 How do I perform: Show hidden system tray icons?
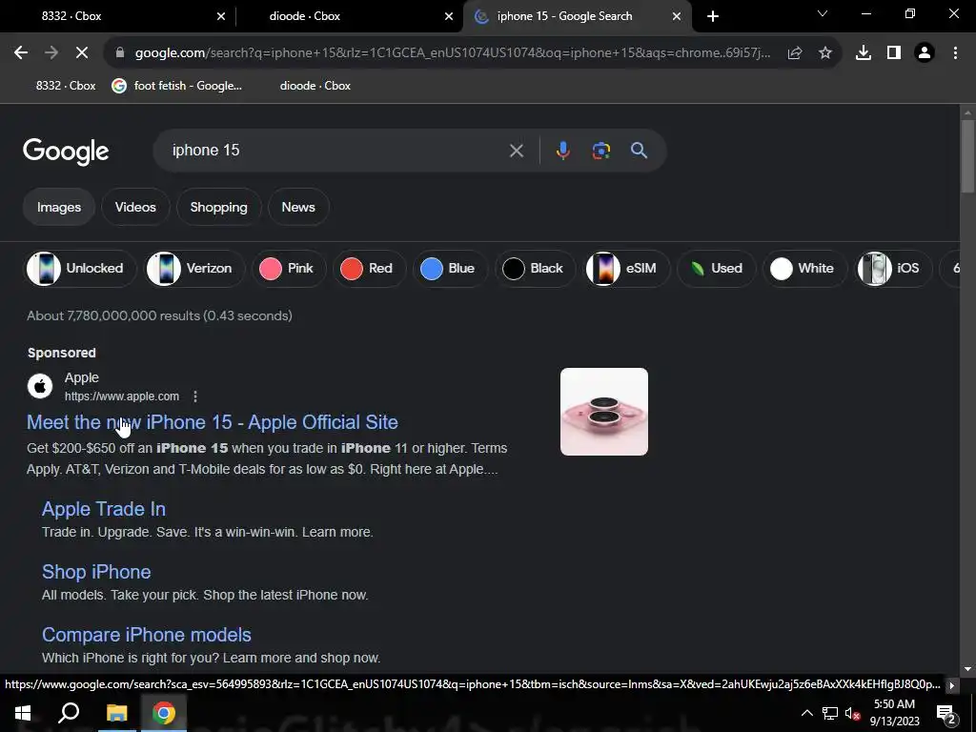(x=806, y=713)
